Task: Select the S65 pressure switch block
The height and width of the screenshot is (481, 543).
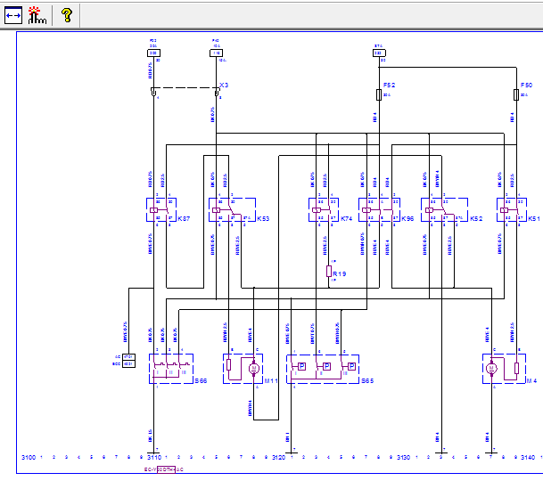Action: [323, 369]
